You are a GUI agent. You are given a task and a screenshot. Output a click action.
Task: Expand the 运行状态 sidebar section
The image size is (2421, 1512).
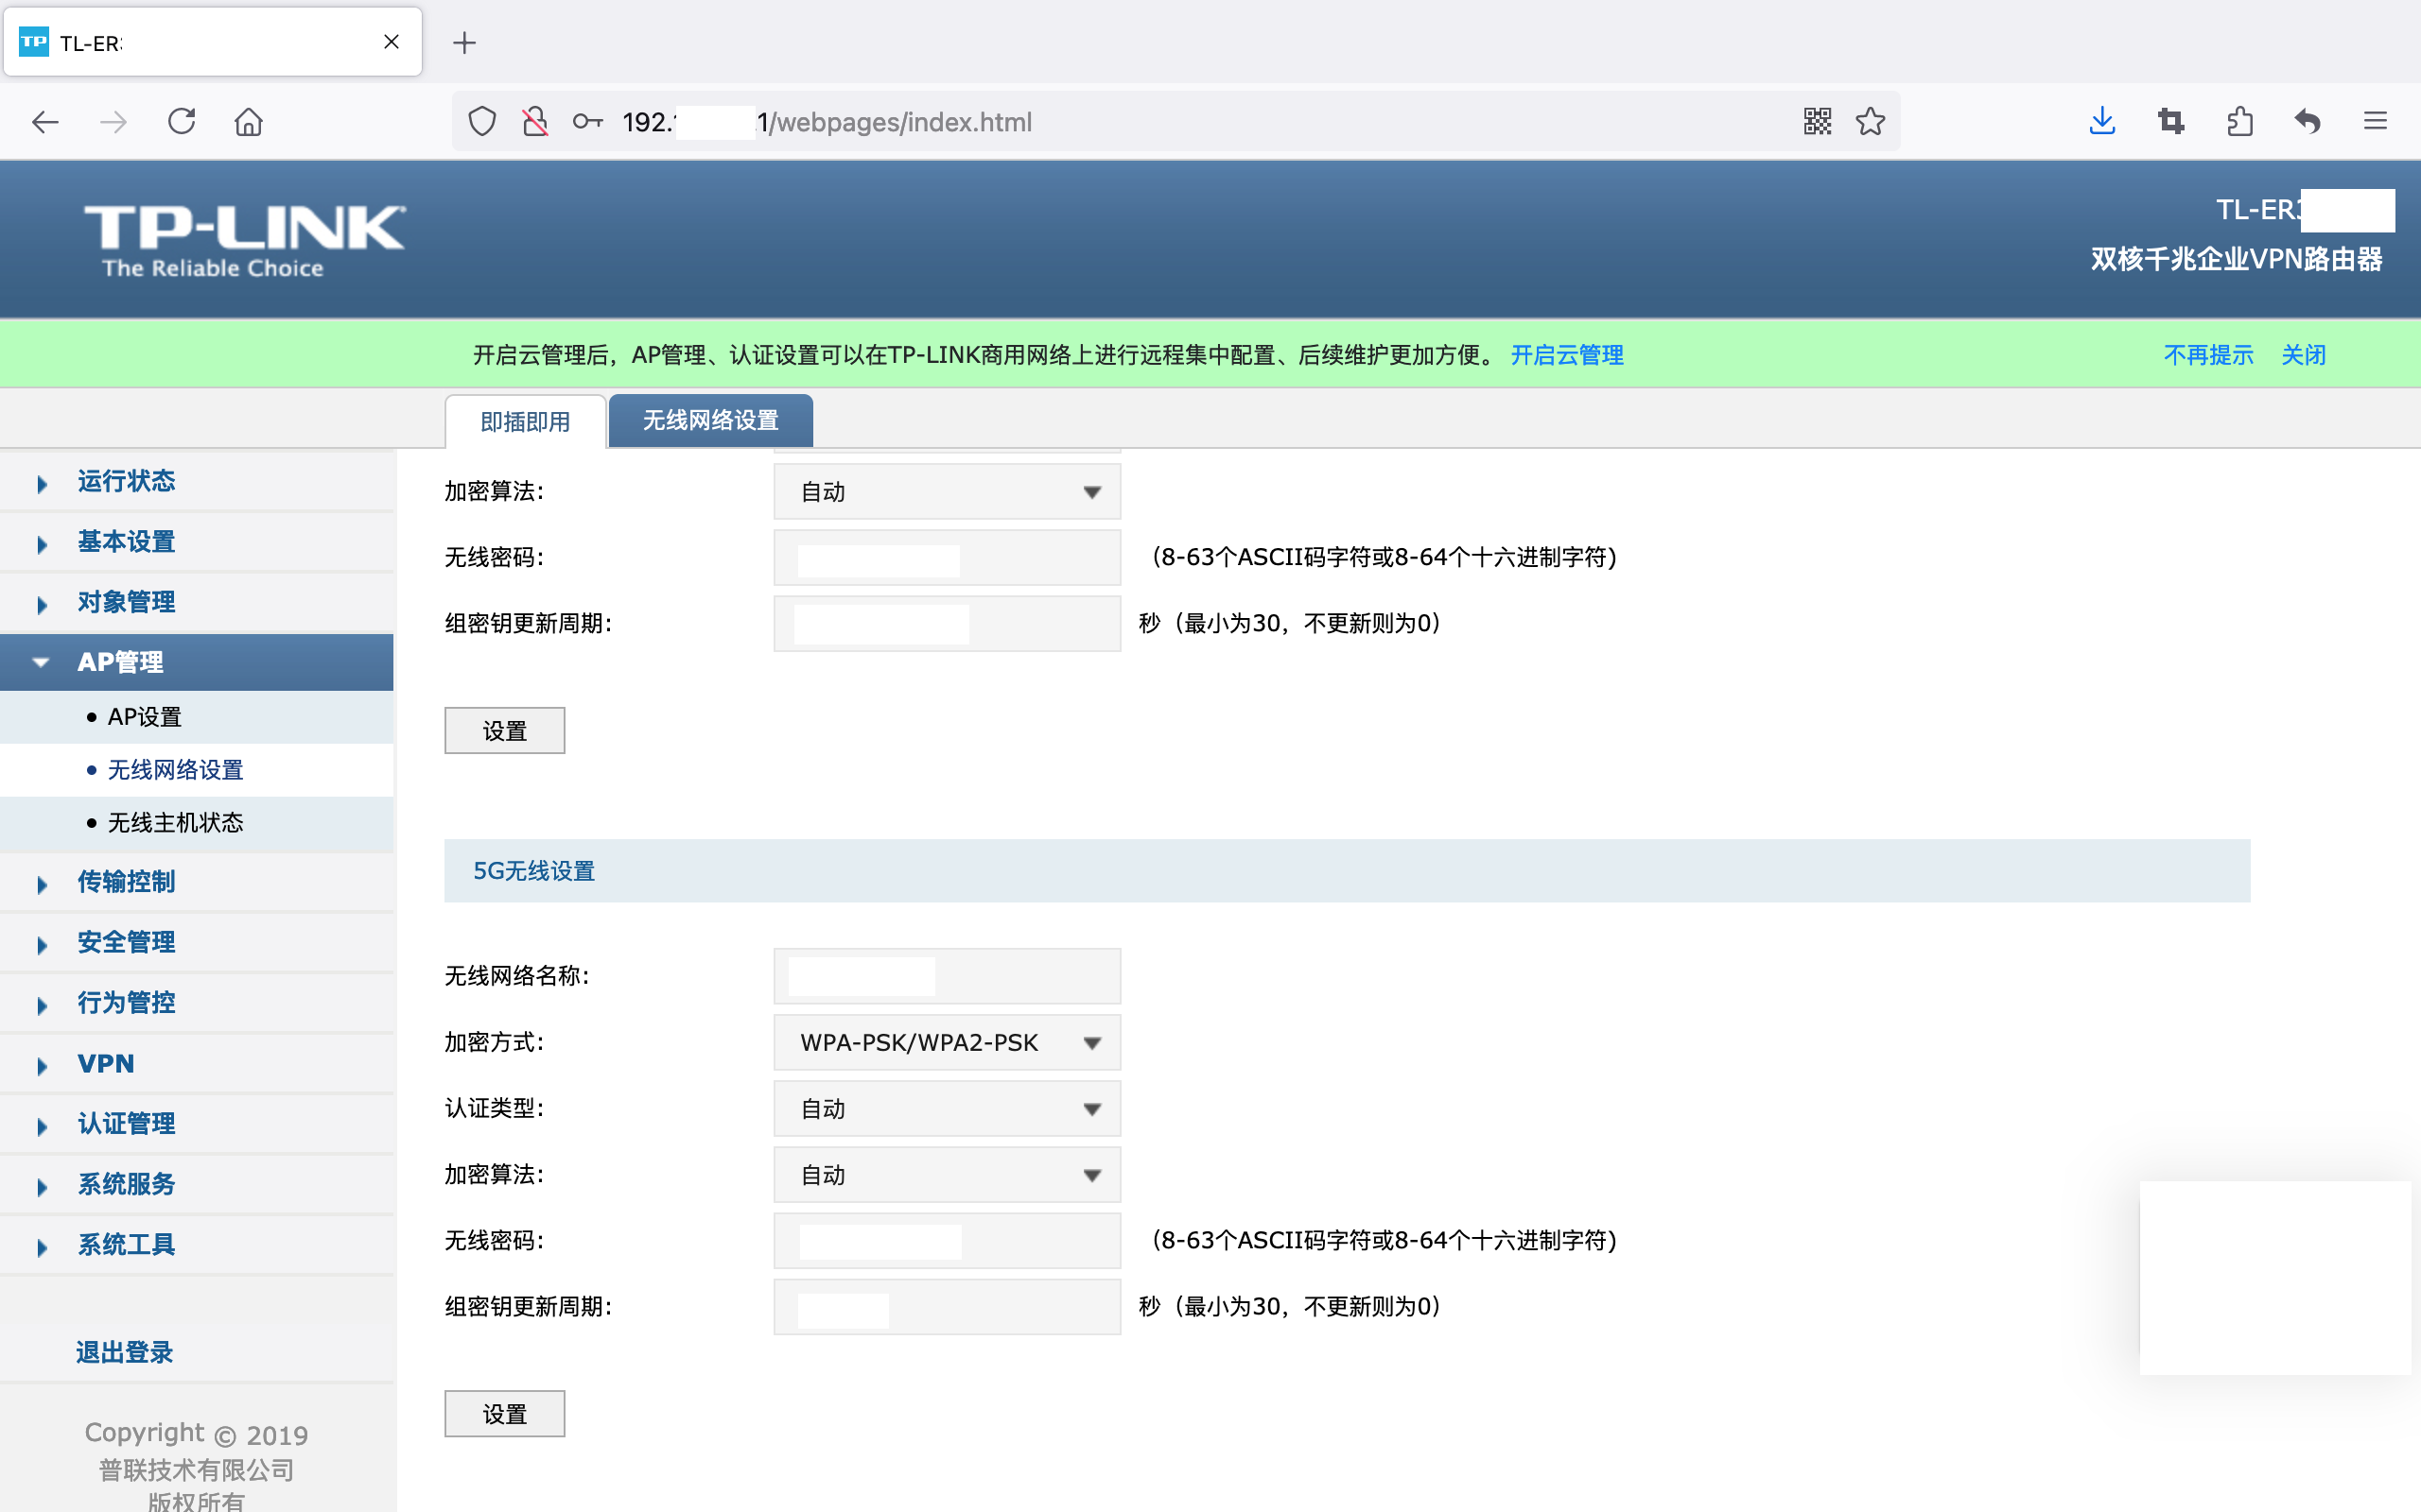[x=126, y=482]
